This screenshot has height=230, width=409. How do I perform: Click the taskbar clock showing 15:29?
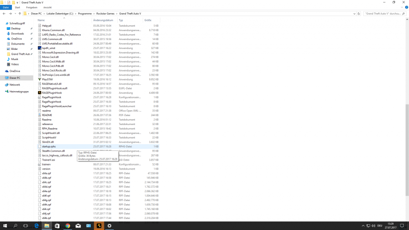tap(391, 226)
